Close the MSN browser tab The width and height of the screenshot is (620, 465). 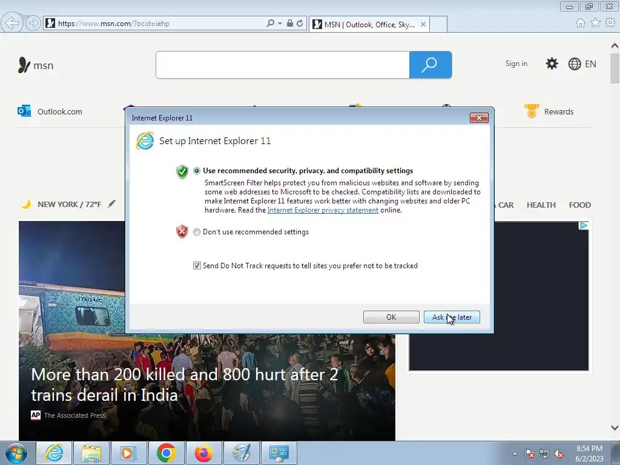[423, 24]
